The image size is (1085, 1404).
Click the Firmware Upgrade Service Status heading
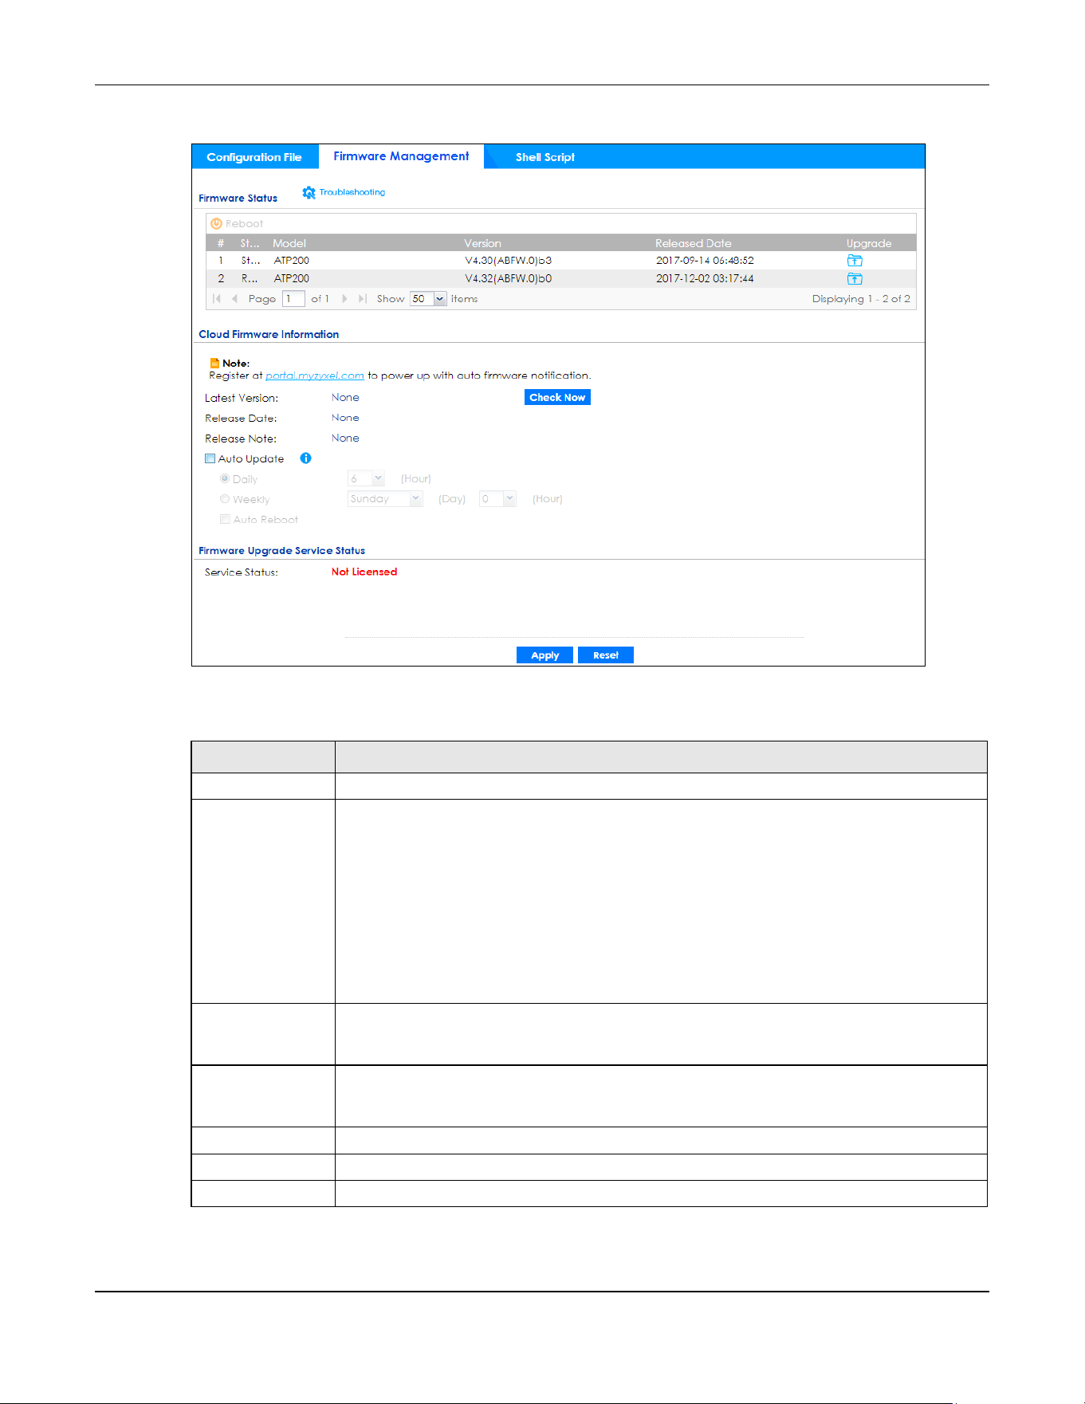(x=281, y=551)
